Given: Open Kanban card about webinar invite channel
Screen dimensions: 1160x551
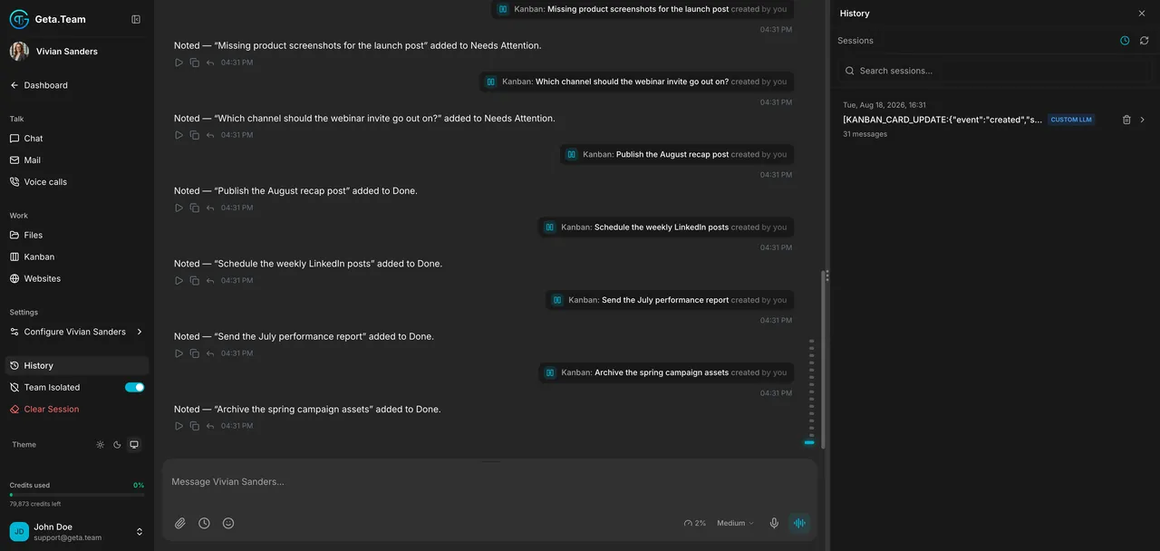Looking at the screenshot, I should [x=636, y=82].
